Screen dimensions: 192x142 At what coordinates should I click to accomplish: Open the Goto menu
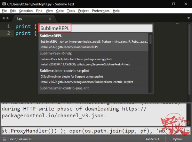pyautogui.click(x=60, y=11)
